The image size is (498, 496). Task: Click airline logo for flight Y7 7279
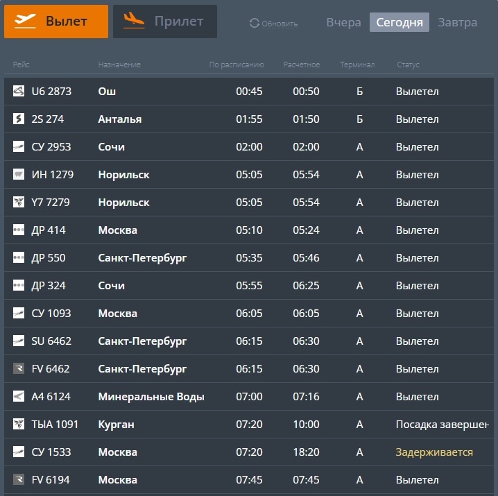click(19, 202)
